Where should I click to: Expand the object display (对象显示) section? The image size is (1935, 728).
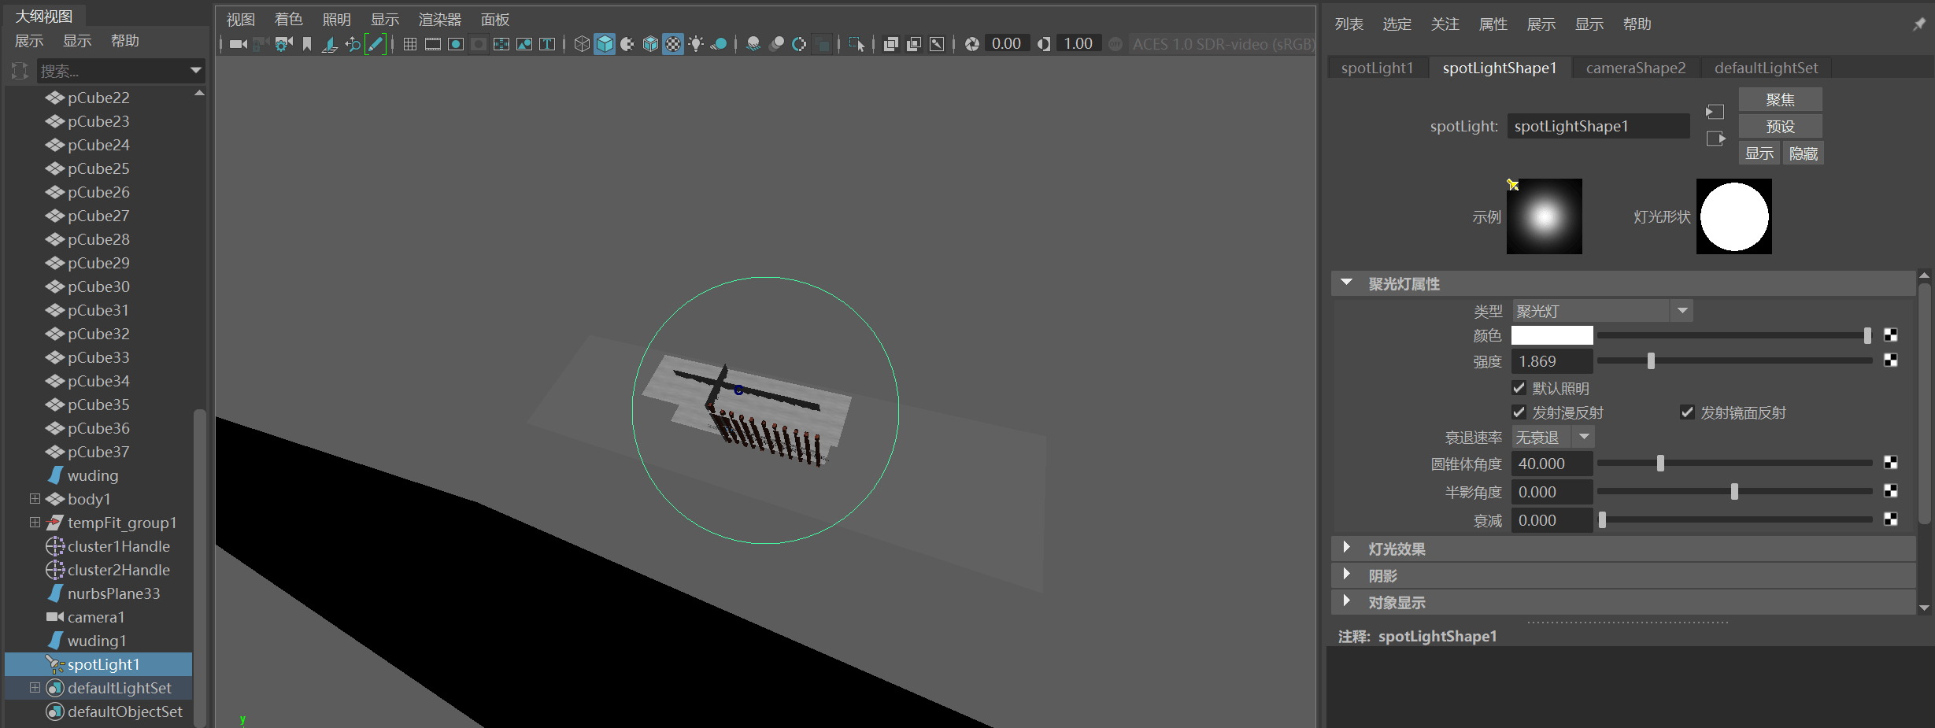[x=1347, y=601]
